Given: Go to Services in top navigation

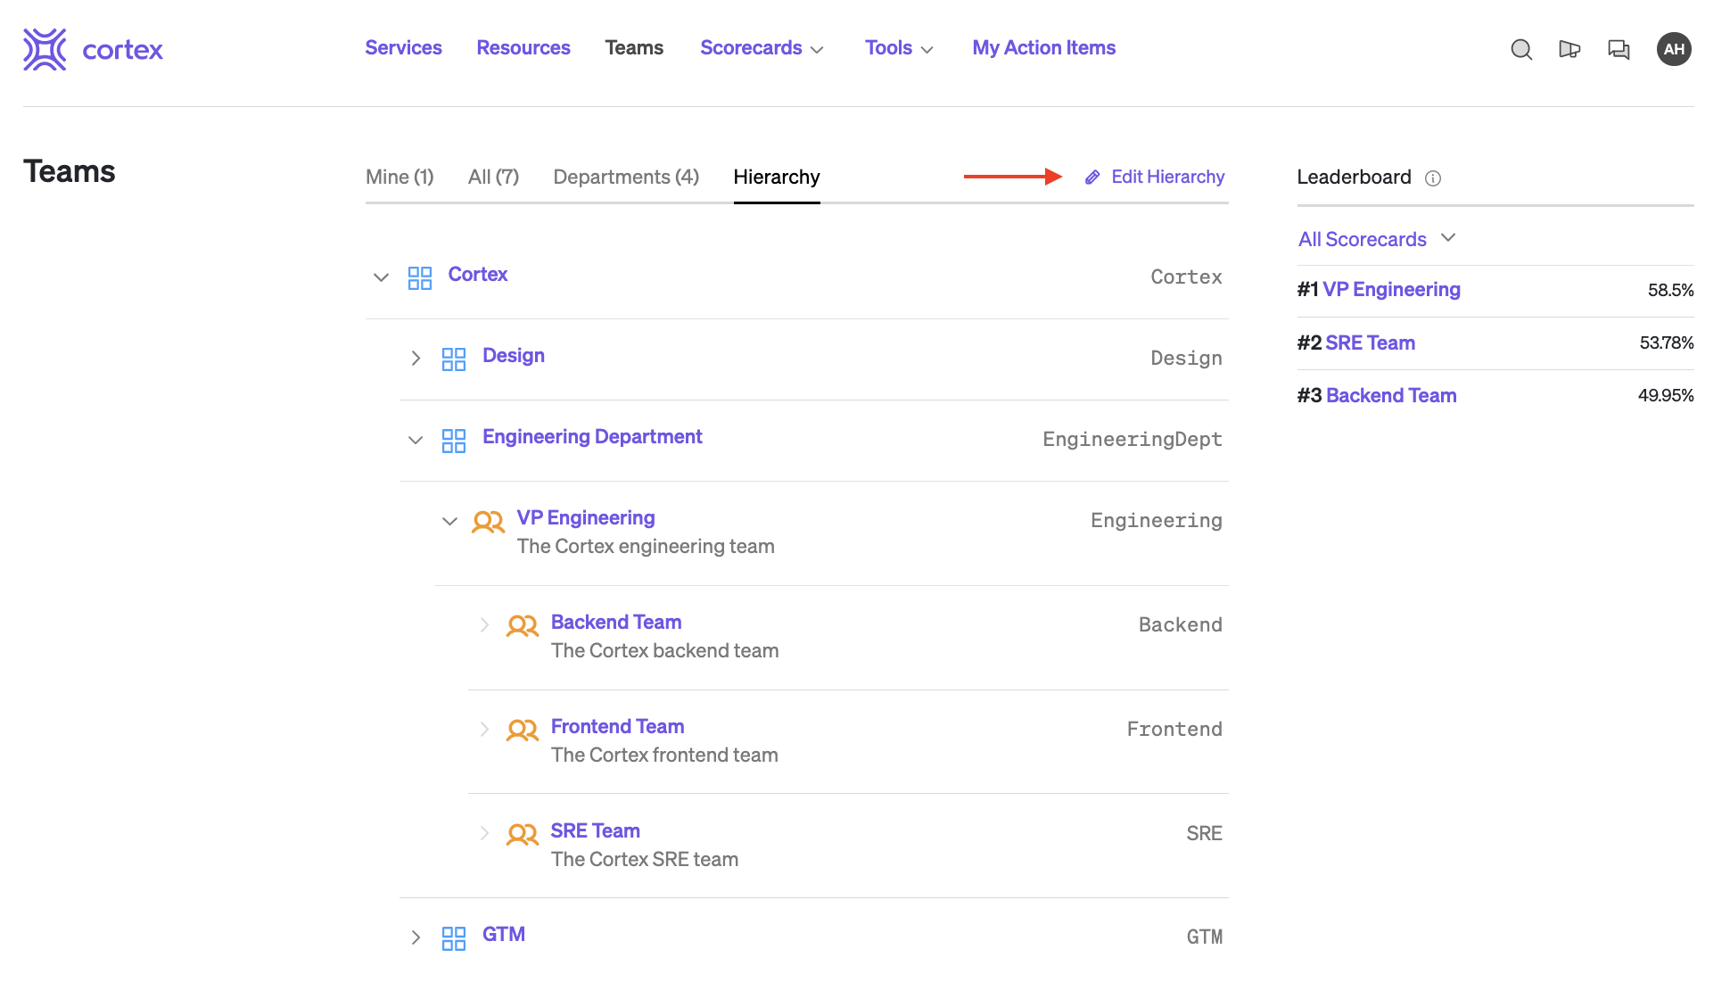Looking at the screenshot, I should [403, 48].
